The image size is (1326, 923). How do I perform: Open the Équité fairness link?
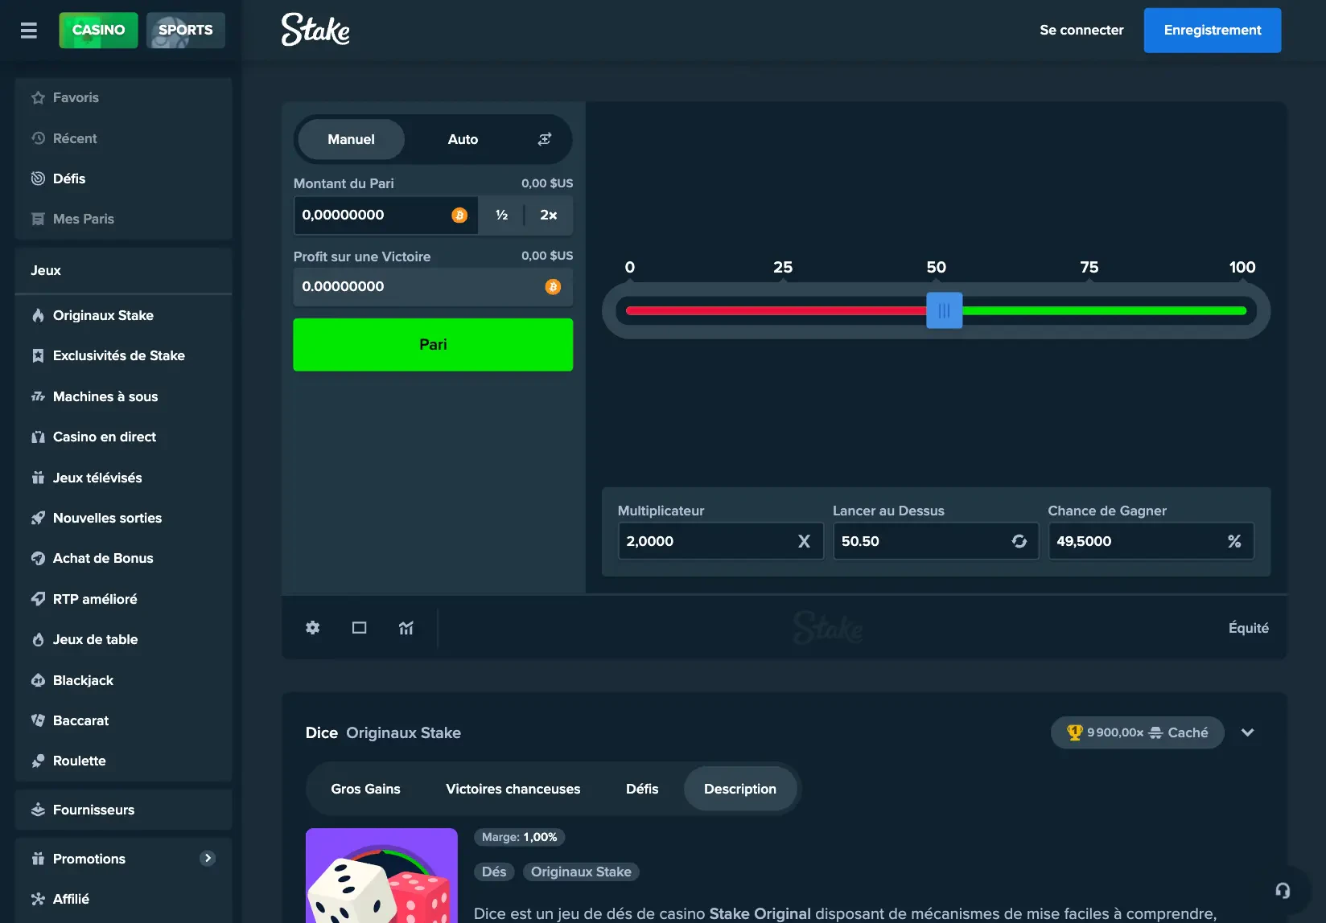click(x=1249, y=628)
